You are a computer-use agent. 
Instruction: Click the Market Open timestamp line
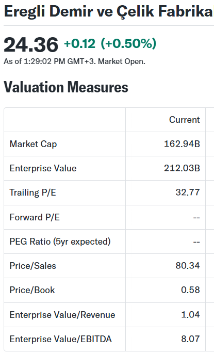[74, 61]
